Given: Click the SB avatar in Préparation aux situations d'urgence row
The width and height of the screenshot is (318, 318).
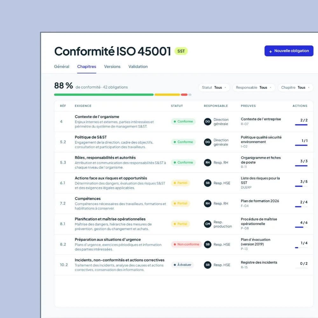Looking at the screenshot, I should point(207,245).
